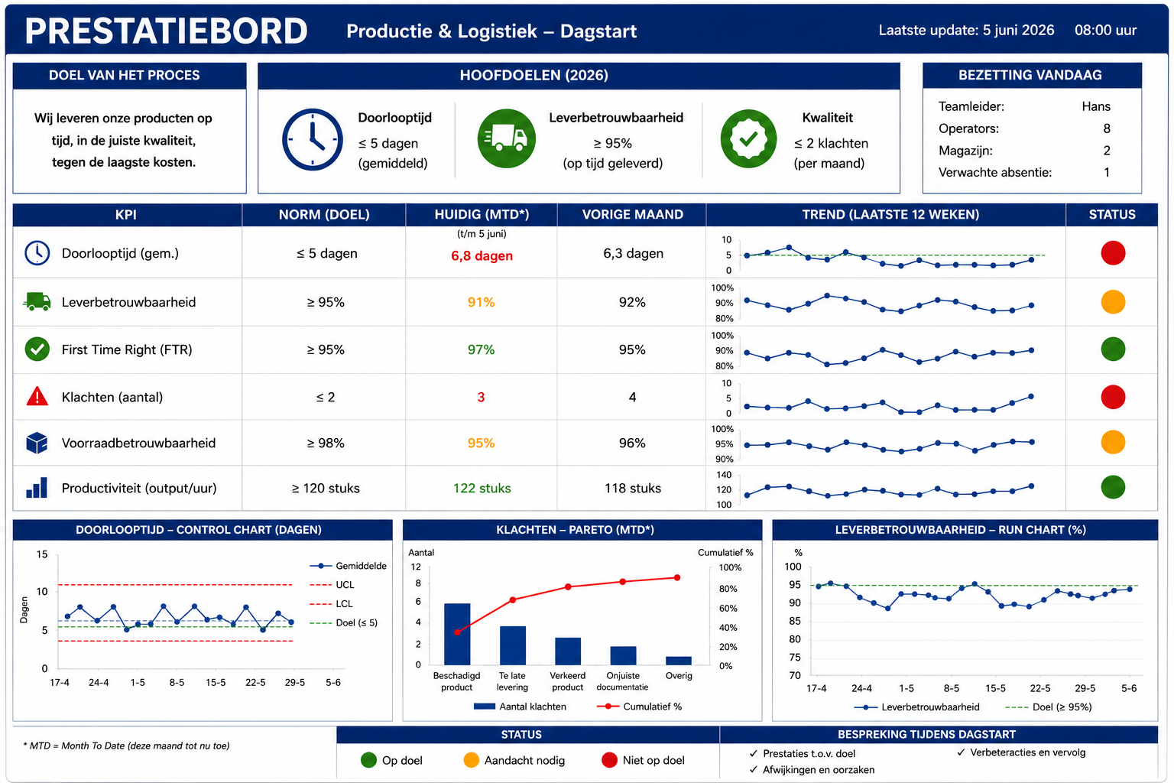
Task: Click the 'TREND (LAATSTE 12 WEKEN)' column header
Action: coord(890,215)
